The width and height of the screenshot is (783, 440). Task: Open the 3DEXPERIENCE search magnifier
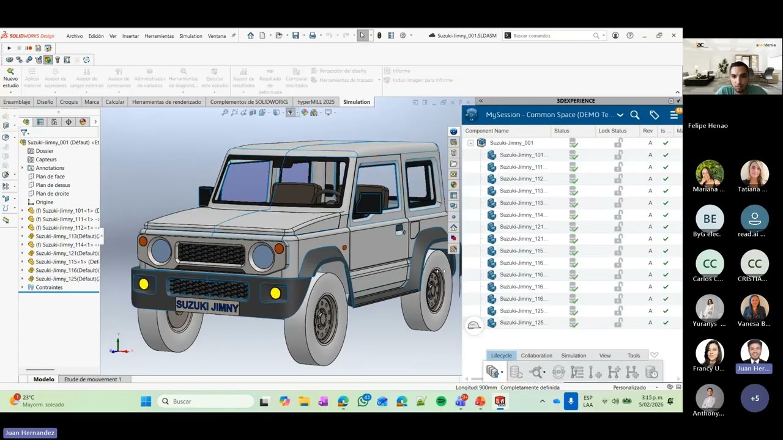click(x=635, y=115)
